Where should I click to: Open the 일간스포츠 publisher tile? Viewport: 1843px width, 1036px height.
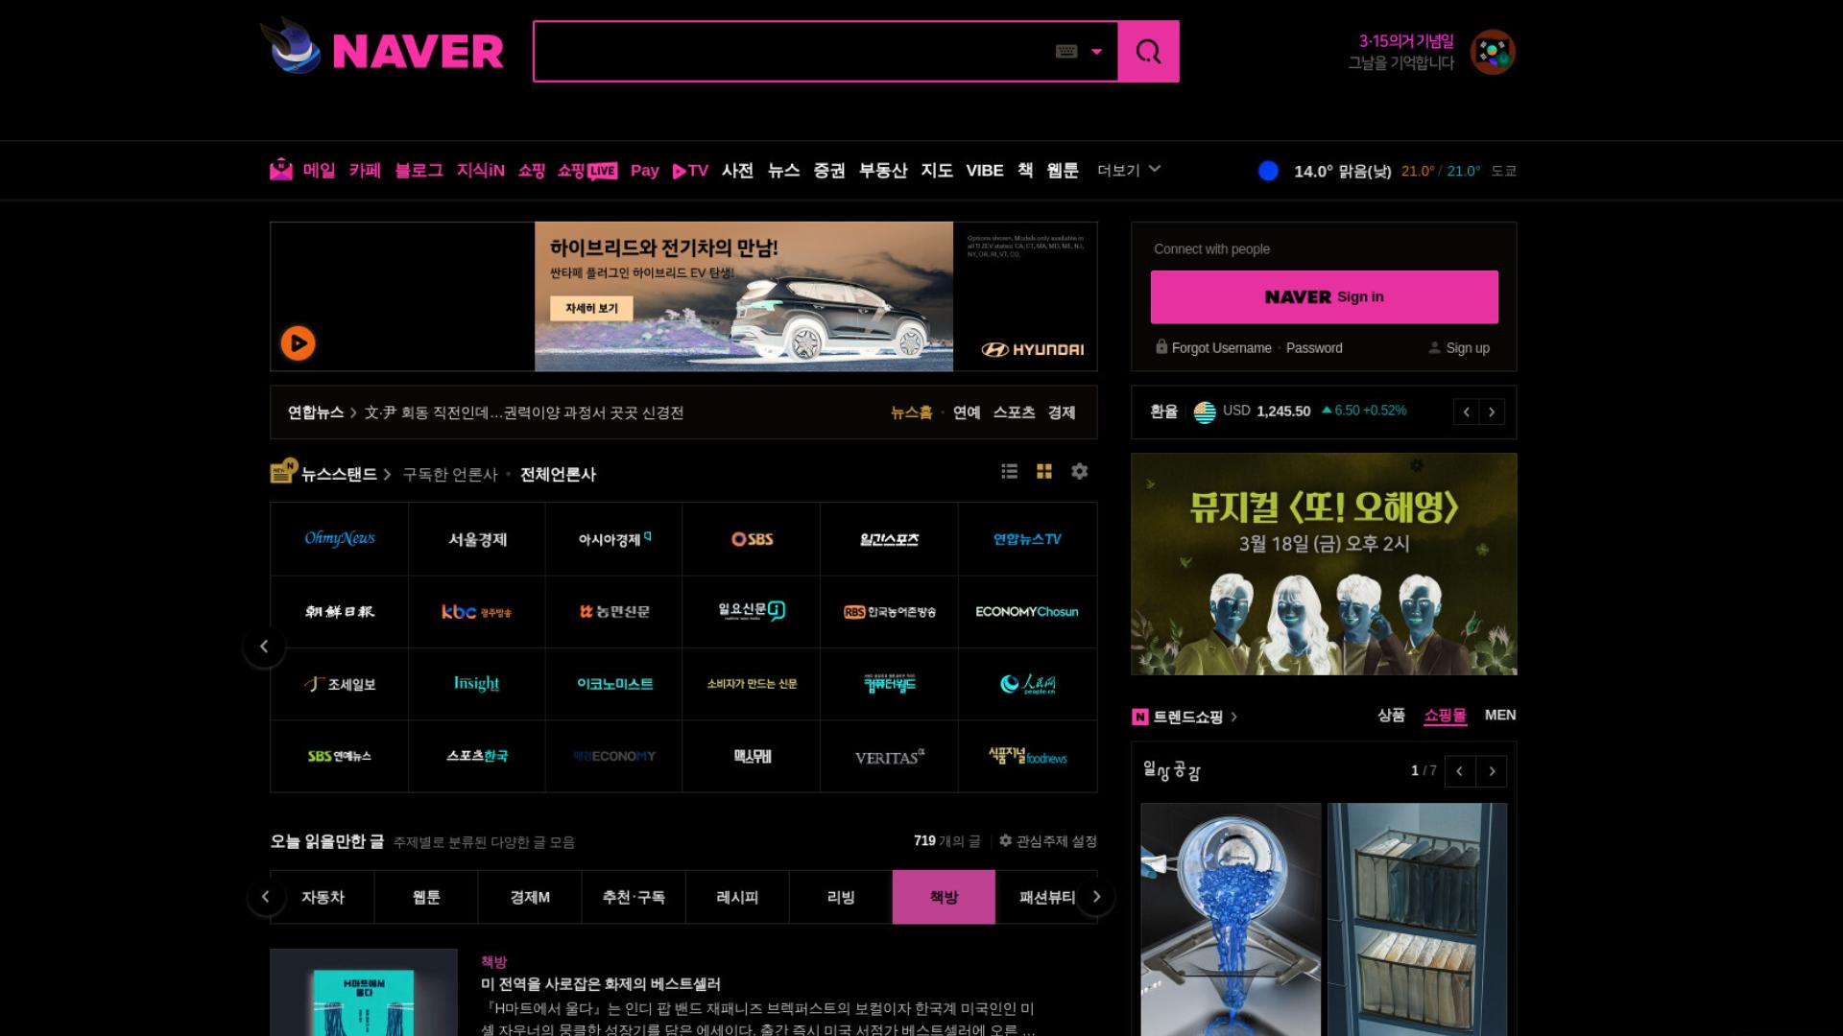click(x=889, y=539)
